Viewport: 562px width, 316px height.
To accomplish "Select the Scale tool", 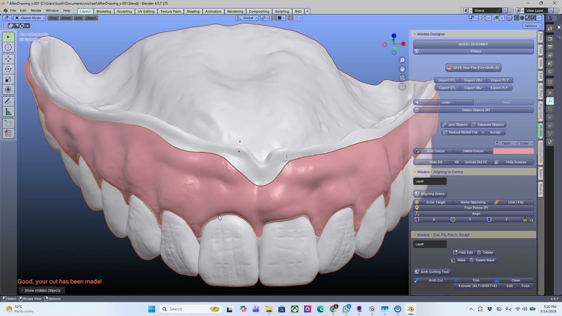I will tap(8, 79).
